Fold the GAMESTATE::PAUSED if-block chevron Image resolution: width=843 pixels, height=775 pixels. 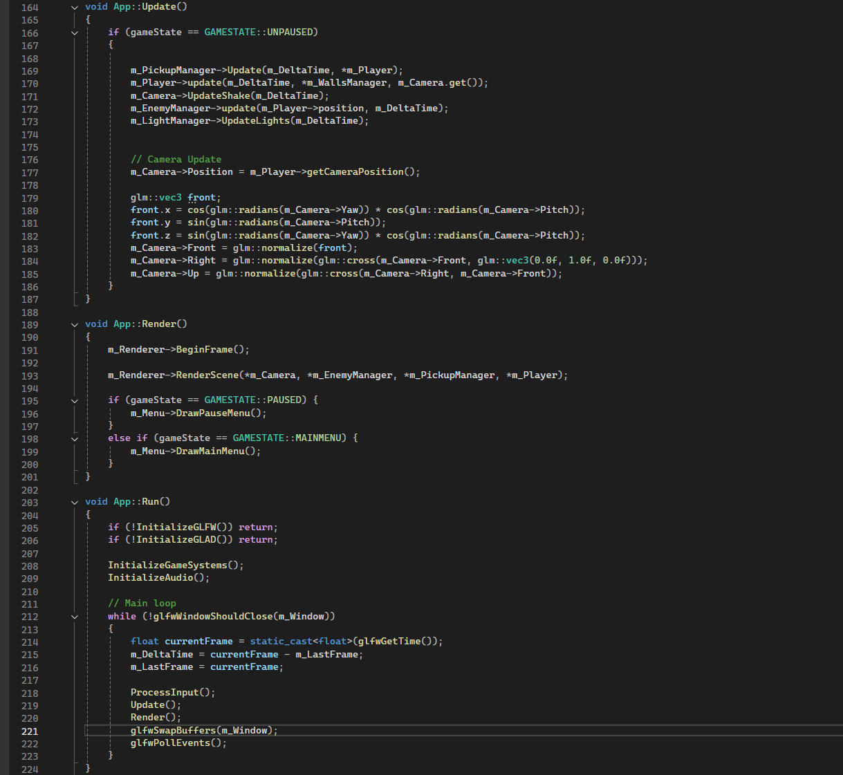[75, 400]
